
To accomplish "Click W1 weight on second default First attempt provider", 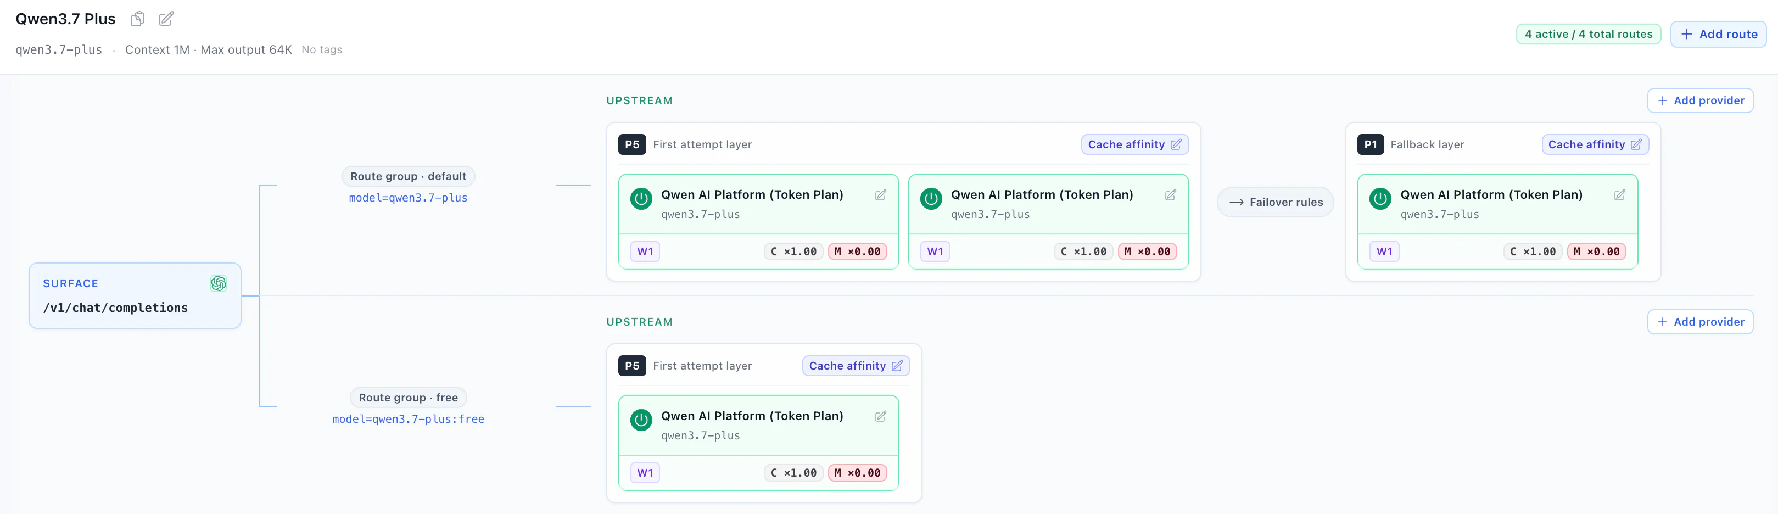I will [x=935, y=252].
